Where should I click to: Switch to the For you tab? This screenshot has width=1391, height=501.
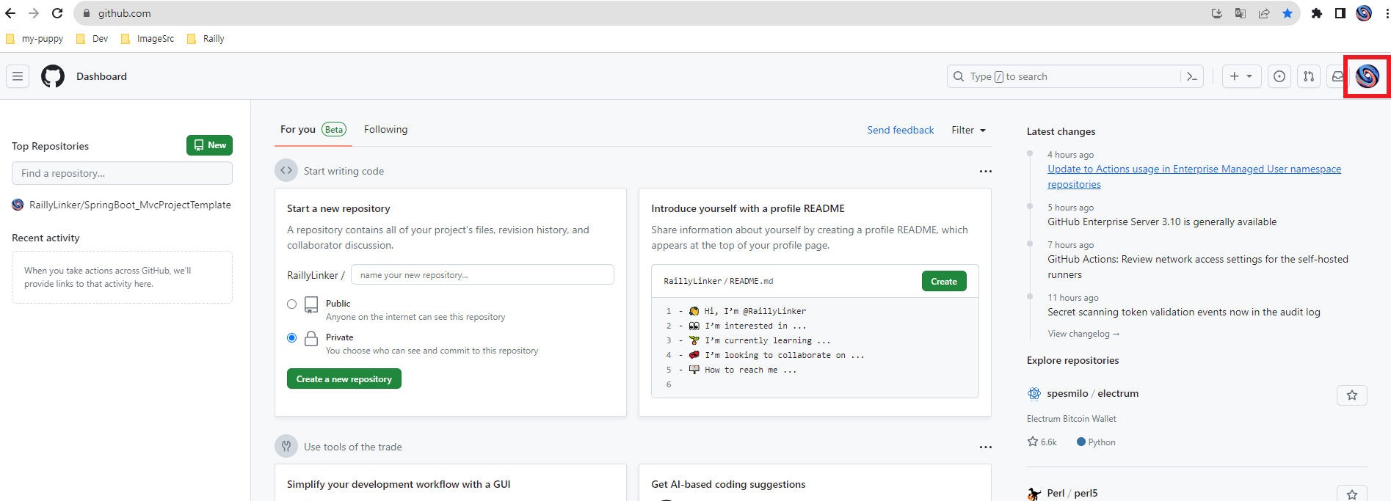(313, 129)
